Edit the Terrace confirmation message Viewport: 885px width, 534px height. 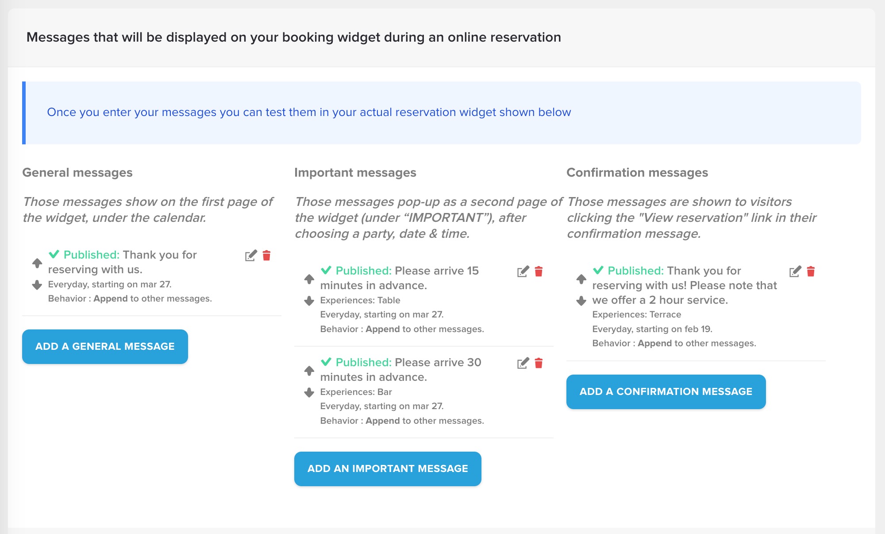point(795,272)
